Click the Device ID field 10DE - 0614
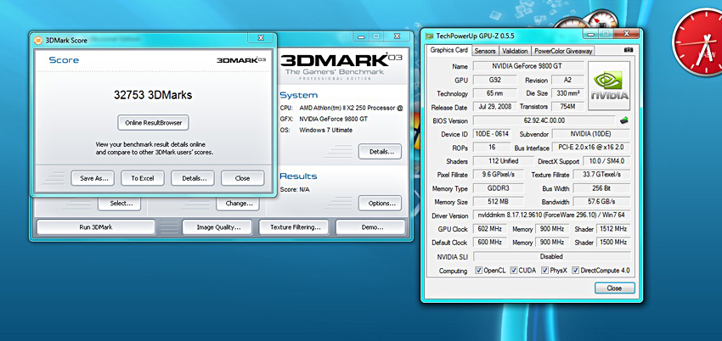722x341 pixels. pyautogui.click(x=492, y=134)
